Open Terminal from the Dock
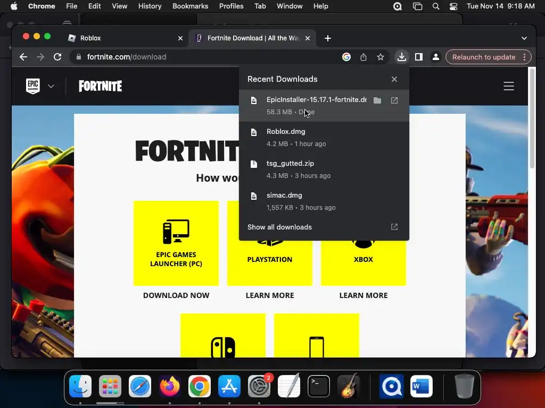 click(318, 386)
